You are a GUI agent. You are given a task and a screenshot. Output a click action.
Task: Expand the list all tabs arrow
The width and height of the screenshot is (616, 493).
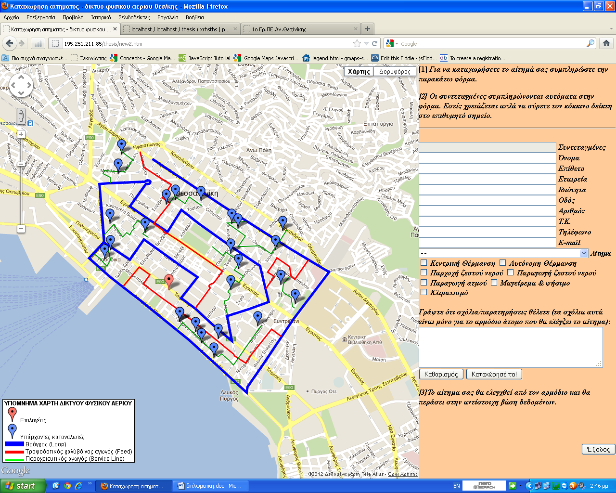coord(612,29)
